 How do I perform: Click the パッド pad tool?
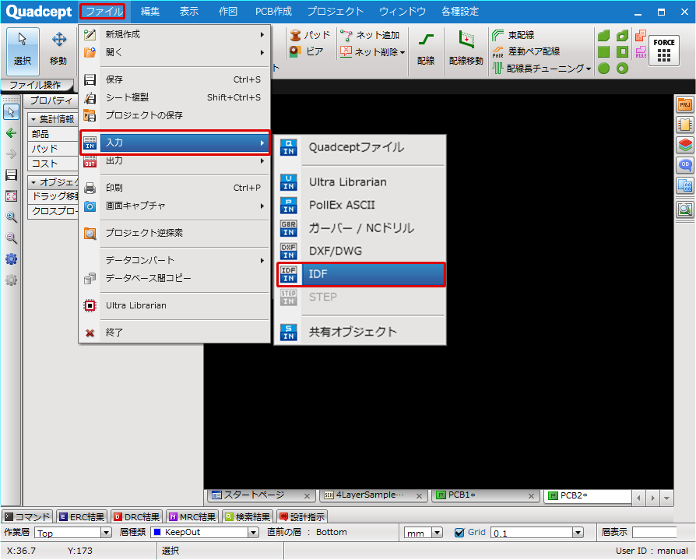point(310,35)
